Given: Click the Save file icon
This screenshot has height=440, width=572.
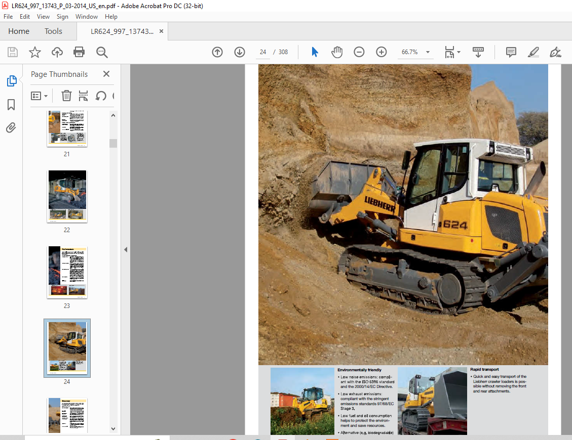Looking at the screenshot, I should coord(12,52).
